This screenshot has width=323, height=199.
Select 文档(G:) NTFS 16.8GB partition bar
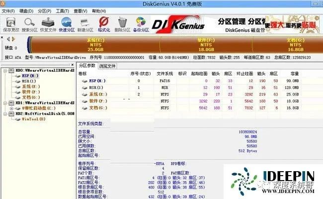(288, 45)
